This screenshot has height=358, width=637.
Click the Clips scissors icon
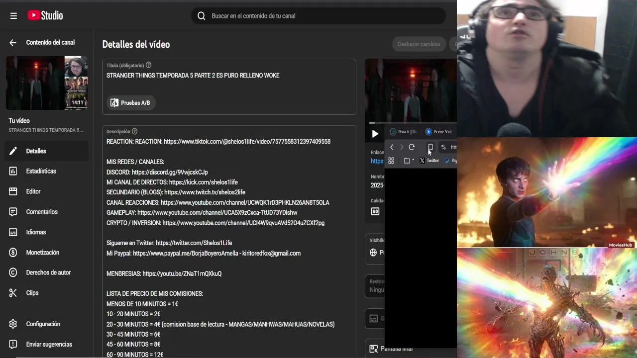13,293
